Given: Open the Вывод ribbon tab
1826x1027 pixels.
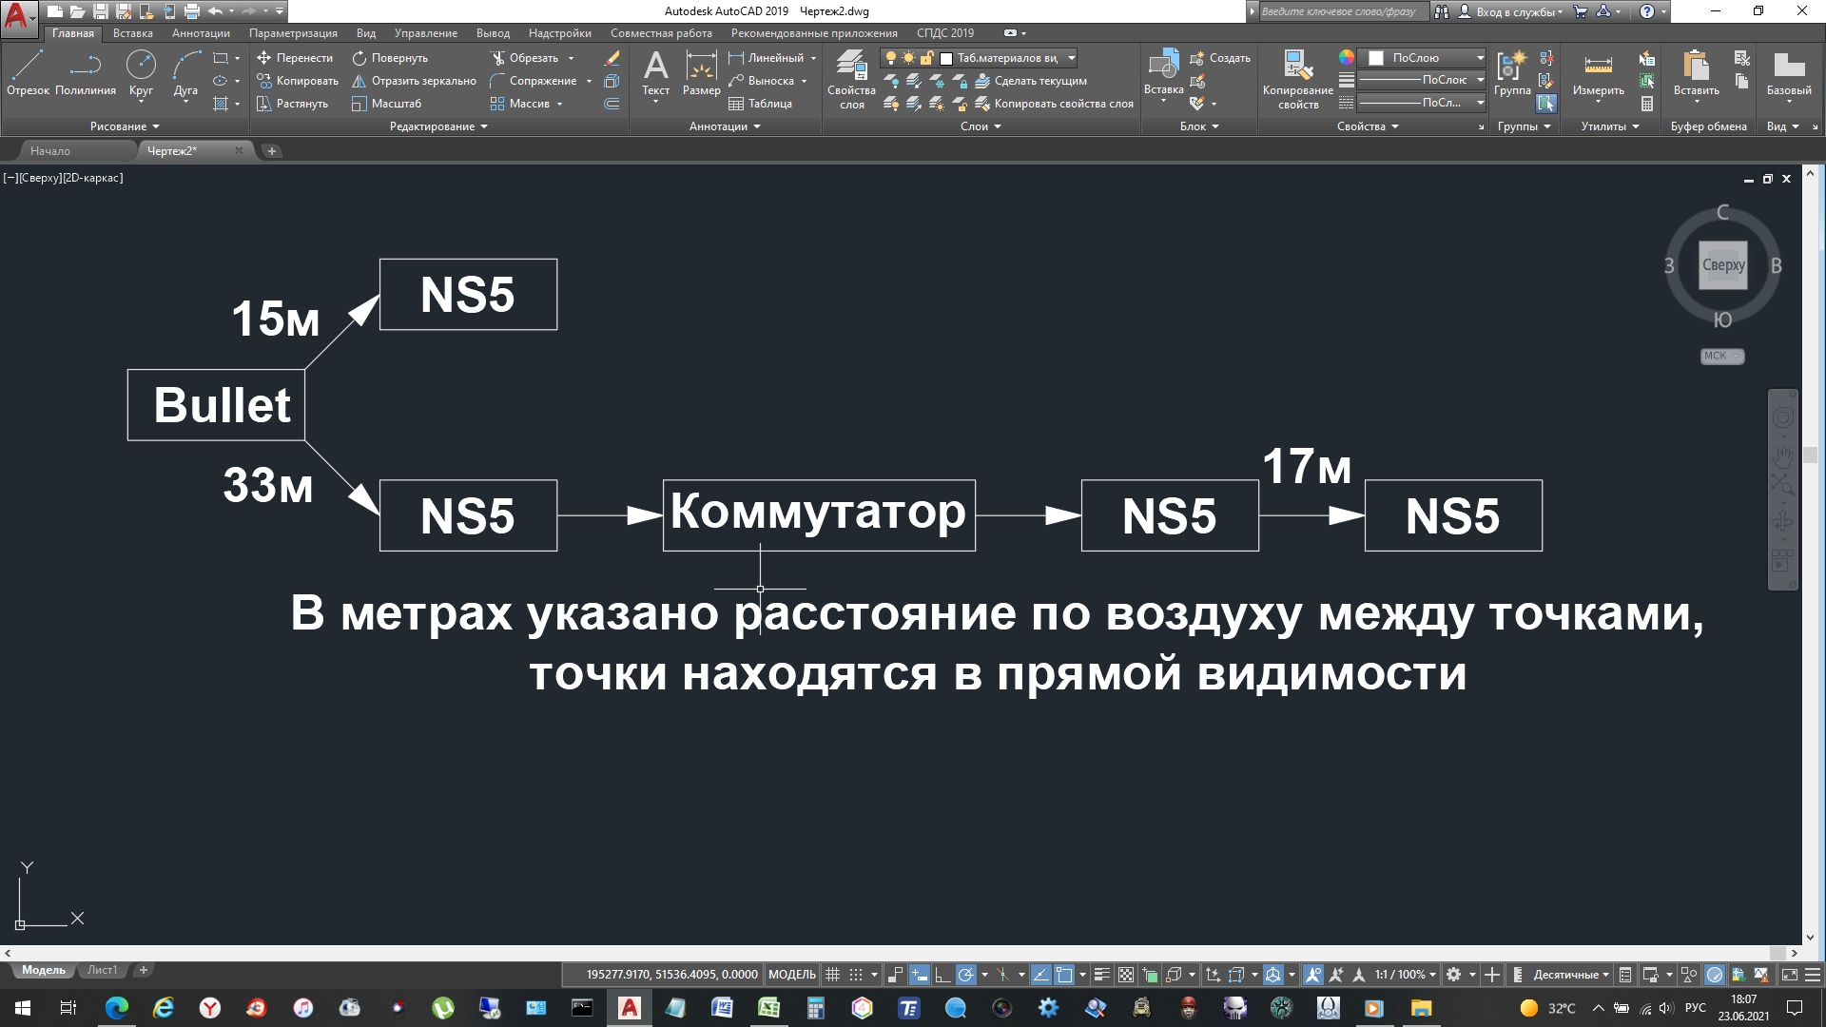Looking at the screenshot, I should click(493, 33).
